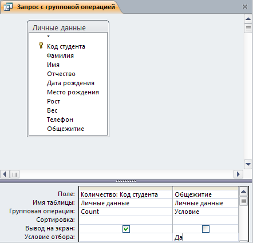This screenshot has height=243, width=253.
Task: Click the "Поле:" row label
Action: tap(66, 194)
